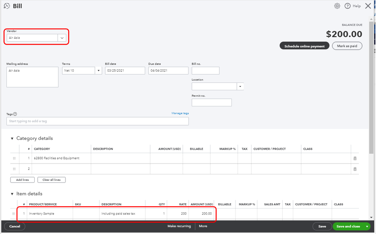Grab drag handle of category row 1
Image resolution: width=376 pixels, height=234 pixels.
pos(14,158)
